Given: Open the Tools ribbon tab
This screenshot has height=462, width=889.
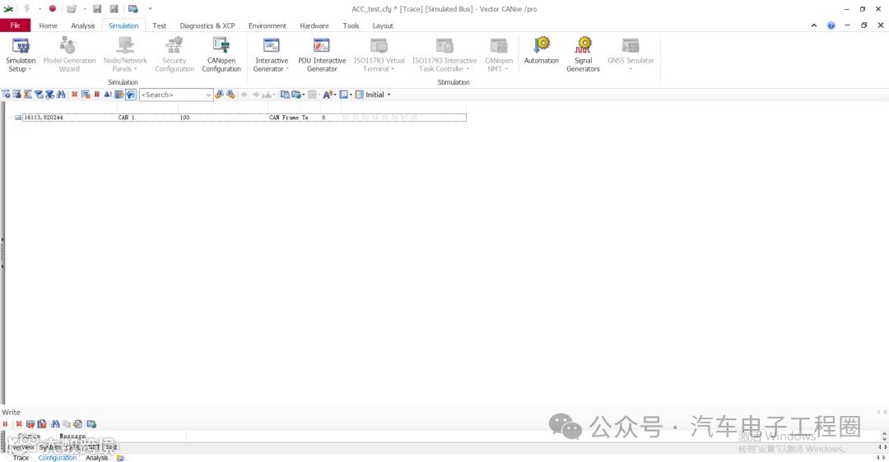Looking at the screenshot, I should coord(351,25).
